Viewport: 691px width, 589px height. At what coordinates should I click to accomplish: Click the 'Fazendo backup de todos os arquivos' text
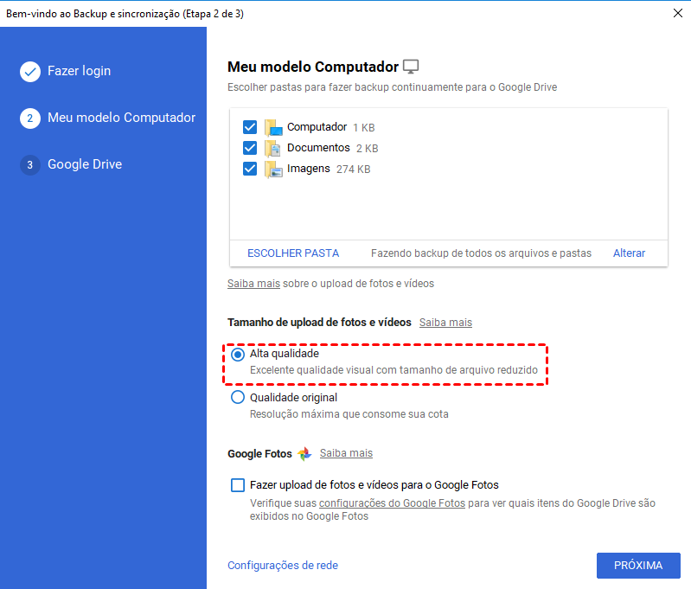click(x=481, y=253)
